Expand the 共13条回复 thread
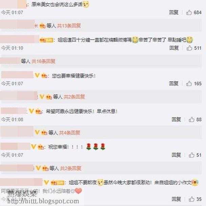 [x=69, y=26]
